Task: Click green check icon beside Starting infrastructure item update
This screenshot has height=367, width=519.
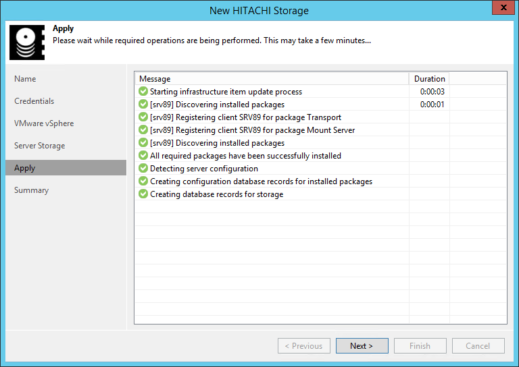Action: (x=143, y=92)
